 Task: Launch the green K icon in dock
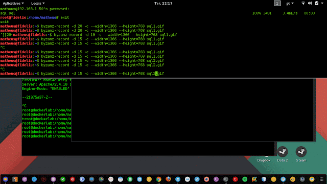click(x=63, y=179)
